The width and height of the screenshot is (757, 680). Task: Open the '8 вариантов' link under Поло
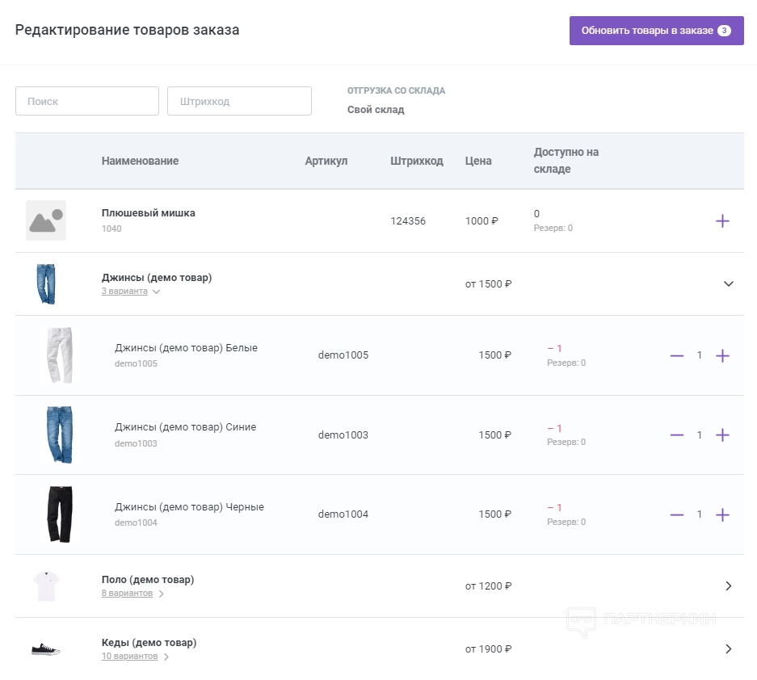tap(127, 594)
